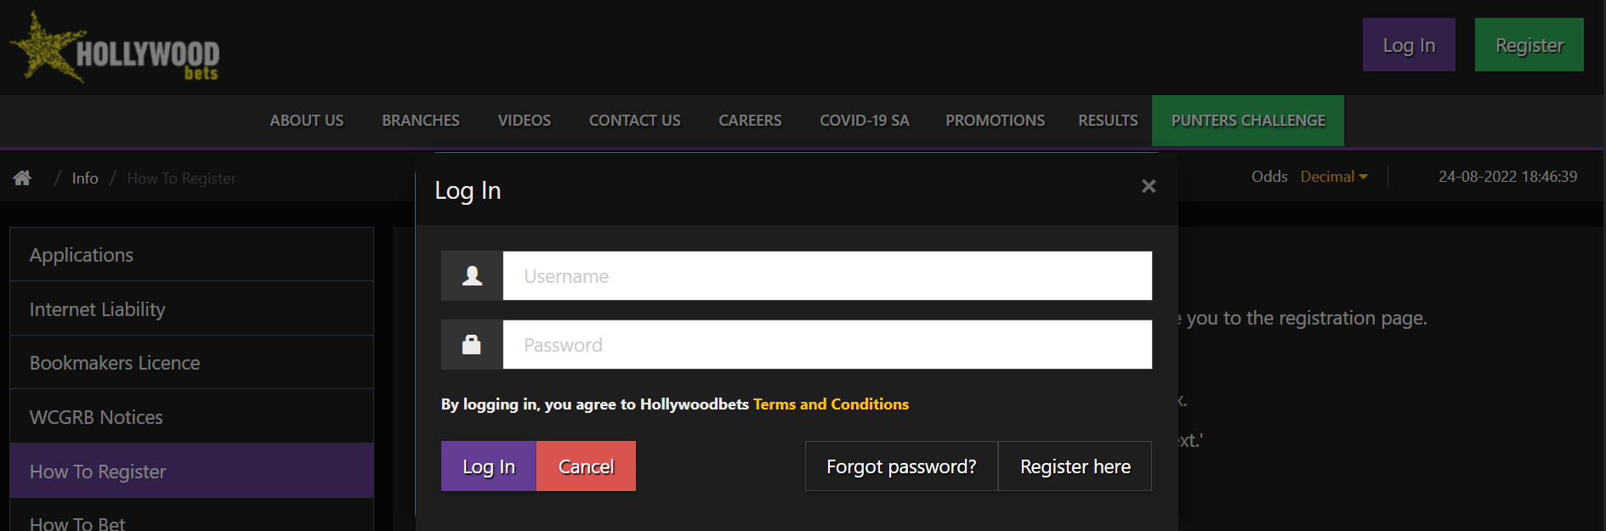Click the Info breadcrumb link
Screen dimensions: 1606x531
click(85, 178)
